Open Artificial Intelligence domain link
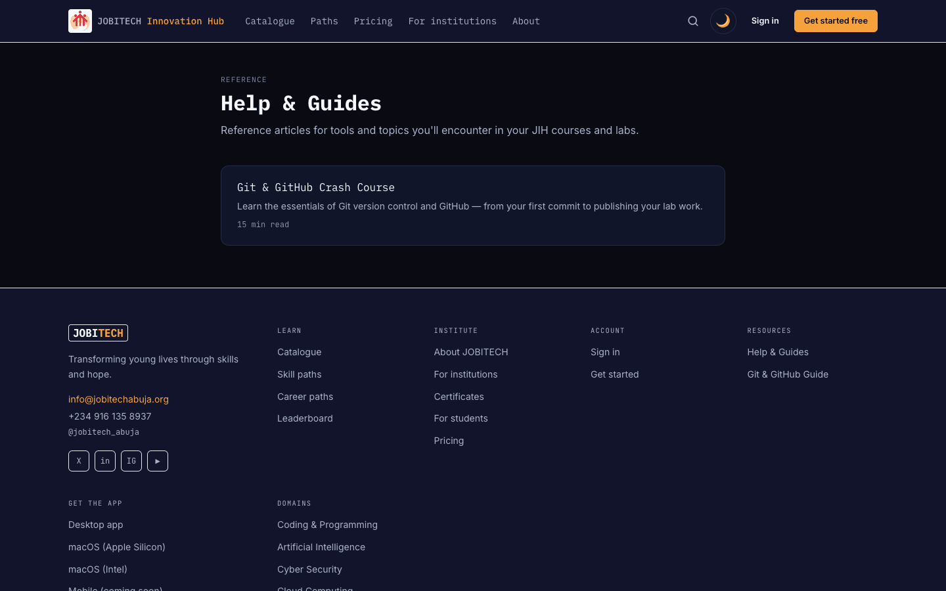946x591 pixels. pos(321,547)
